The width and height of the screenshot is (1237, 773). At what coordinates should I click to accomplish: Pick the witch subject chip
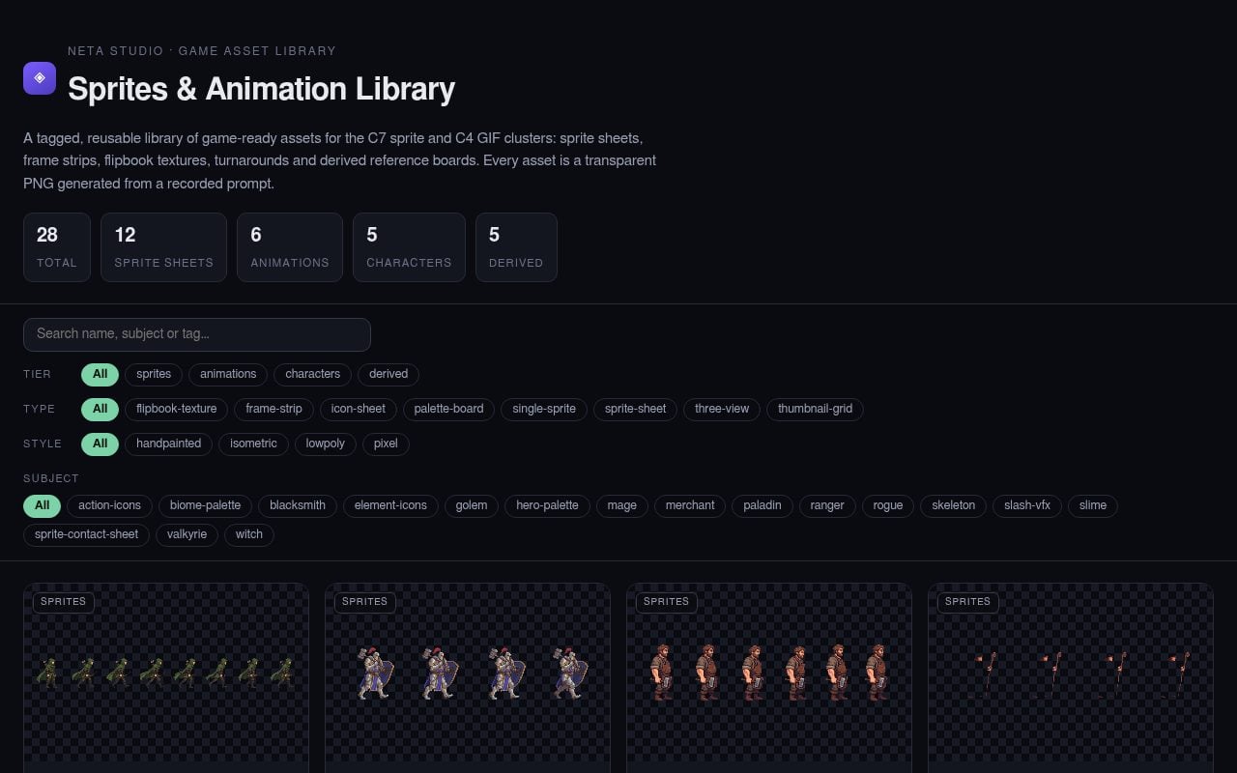tap(249, 534)
